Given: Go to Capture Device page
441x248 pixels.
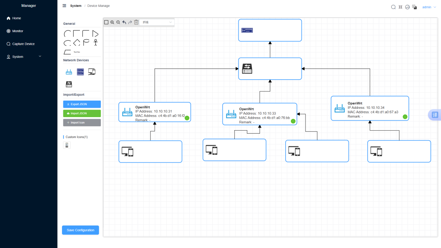Looking at the screenshot, I should click(23, 44).
